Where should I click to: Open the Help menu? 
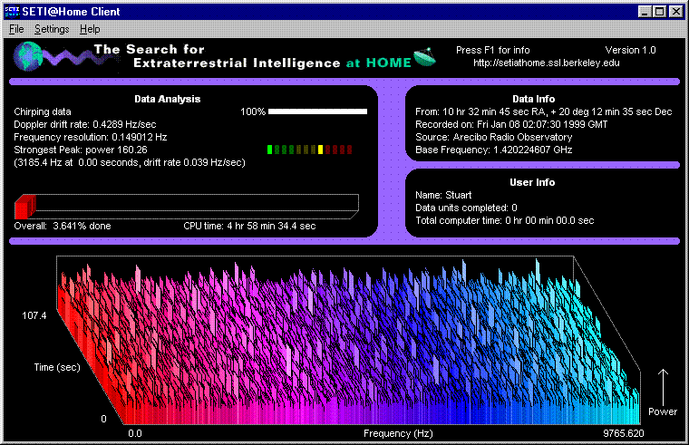[90, 29]
